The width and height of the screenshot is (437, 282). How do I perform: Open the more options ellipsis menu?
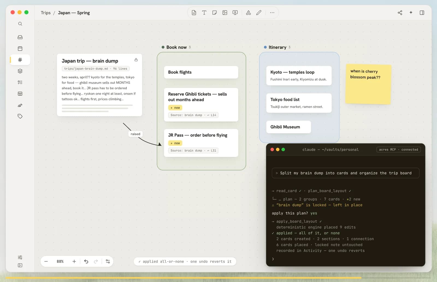[272, 13]
